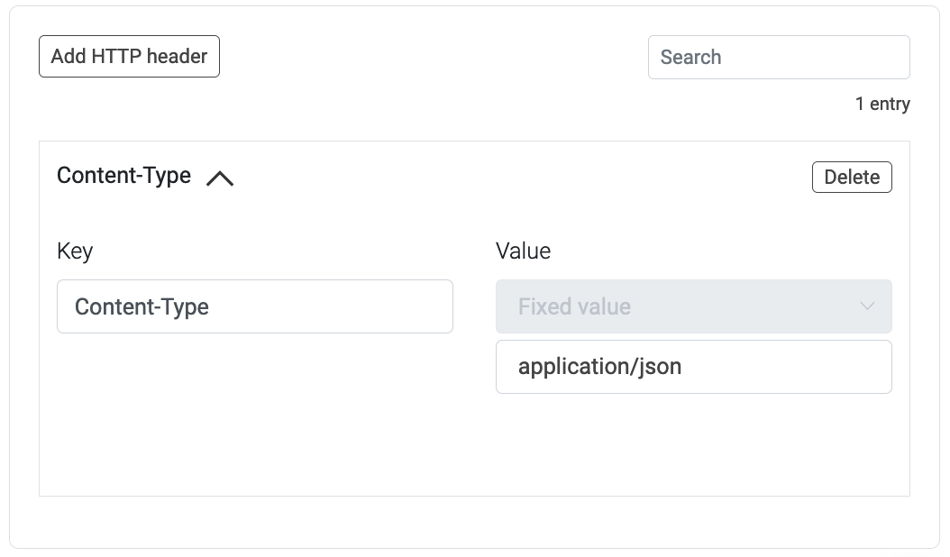Click the Value label above the dropdown
This screenshot has width=950, height=557.
(x=523, y=251)
